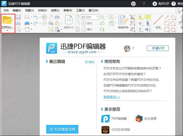Open the 编辑(E) menu
The width and height of the screenshot is (183, 136).
point(17,10)
